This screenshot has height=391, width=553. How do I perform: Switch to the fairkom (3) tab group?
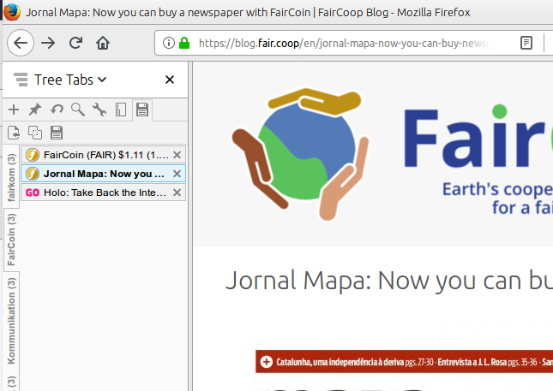tap(11, 177)
